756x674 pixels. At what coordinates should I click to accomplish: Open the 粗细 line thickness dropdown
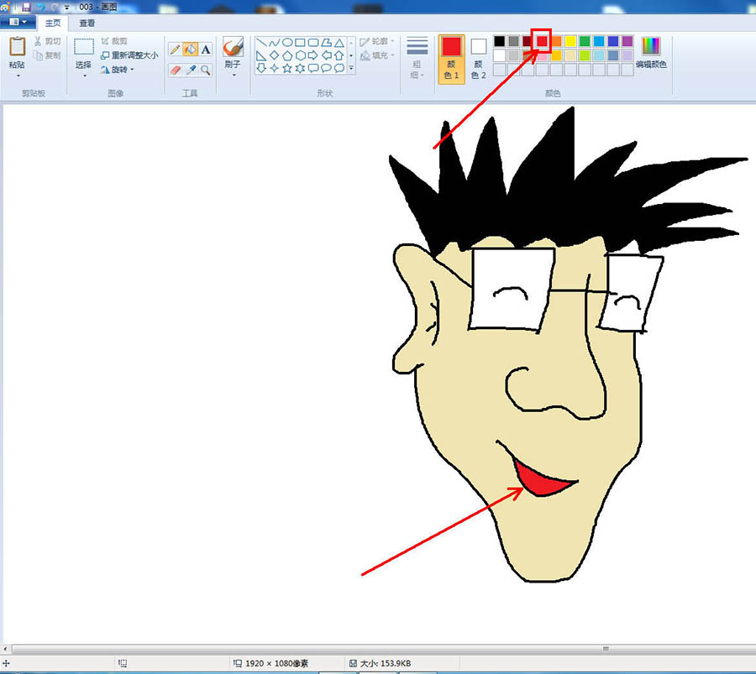[x=417, y=57]
